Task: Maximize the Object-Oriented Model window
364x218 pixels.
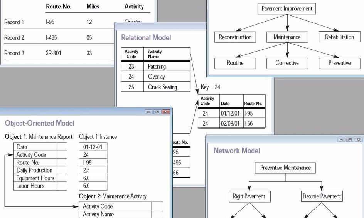Action: pyautogui.click(x=157, y=112)
